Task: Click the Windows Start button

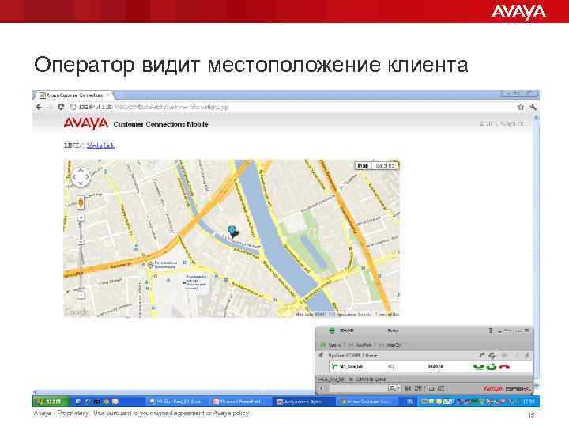Action: [50, 401]
